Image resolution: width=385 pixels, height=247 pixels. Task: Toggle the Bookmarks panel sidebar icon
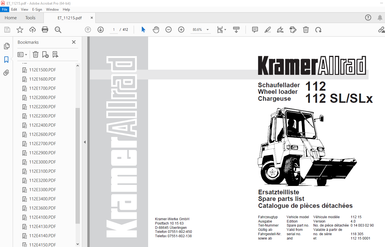[x=6, y=60]
